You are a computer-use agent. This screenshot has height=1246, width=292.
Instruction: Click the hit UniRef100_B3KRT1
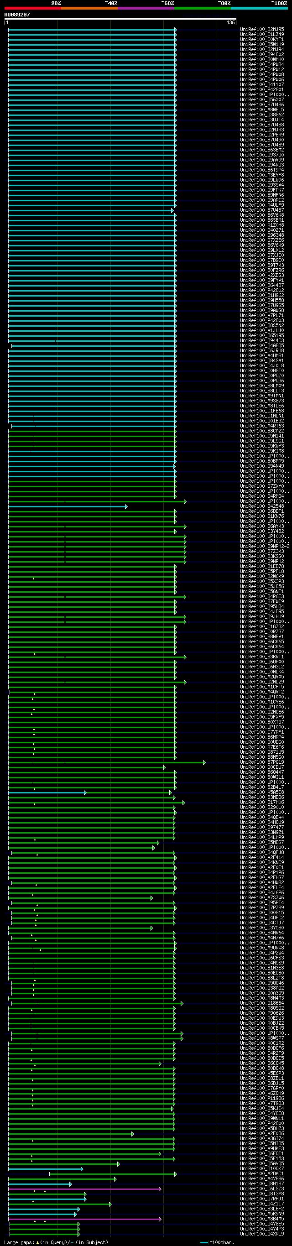coord(262,657)
